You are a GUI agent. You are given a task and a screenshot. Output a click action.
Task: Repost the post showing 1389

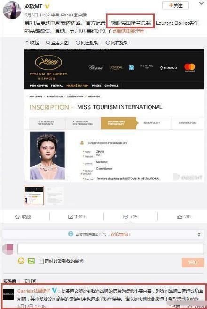click(x=76, y=217)
